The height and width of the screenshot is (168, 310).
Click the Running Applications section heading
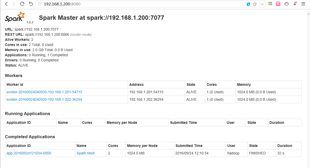[x=28, y=114]
